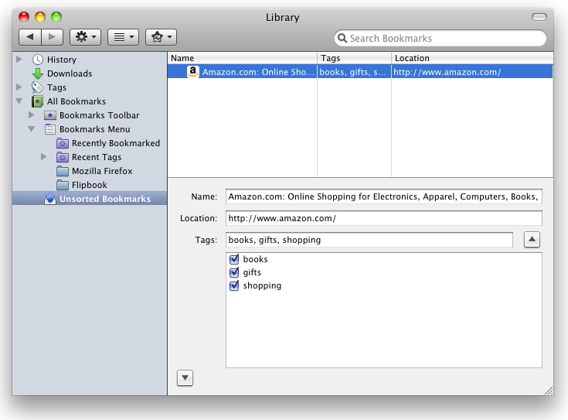Click Recently Bookmarked smart folder icon
568x420 pixels.
click(x=63, y=144)
